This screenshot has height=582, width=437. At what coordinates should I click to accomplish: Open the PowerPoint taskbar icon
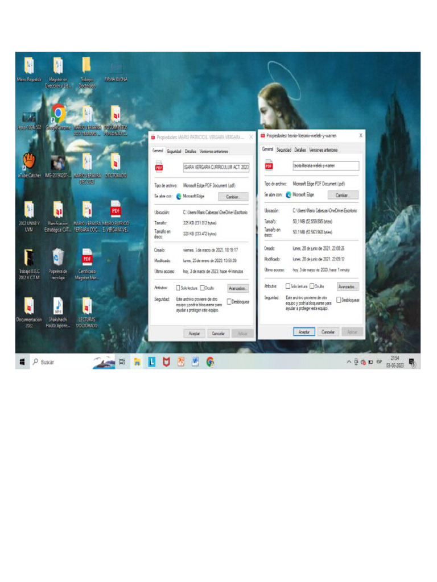tap(180, 362)
